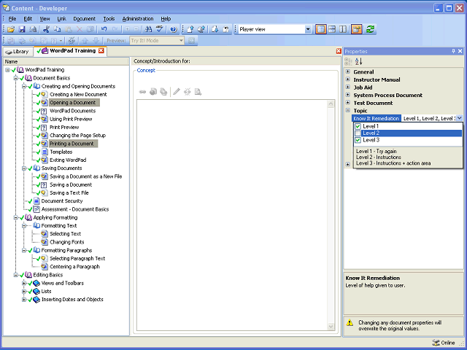The height and width of the screenshot is (350, 467).
Task: Collapse the Saving Documents tree node
Action: 24,168
